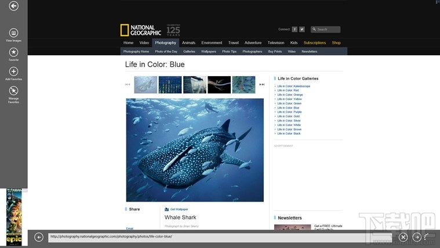The image size is (440, 248).
Task: Open Life in Color: Blue link
Action: pyautogui.click(x=288, y=107)
